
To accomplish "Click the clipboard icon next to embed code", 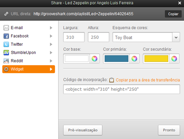I will pyautogui.click(x=112, y=80).
